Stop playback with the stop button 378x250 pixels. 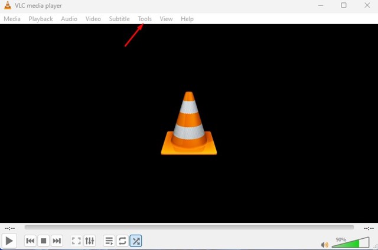click(x=43, y=241)
